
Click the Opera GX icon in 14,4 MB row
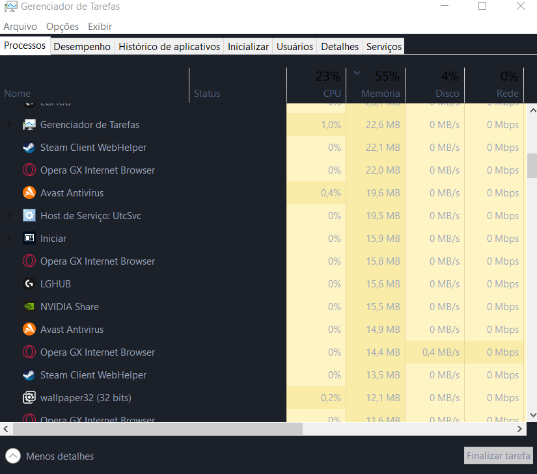pyautogui.click(x=29, y=352)
